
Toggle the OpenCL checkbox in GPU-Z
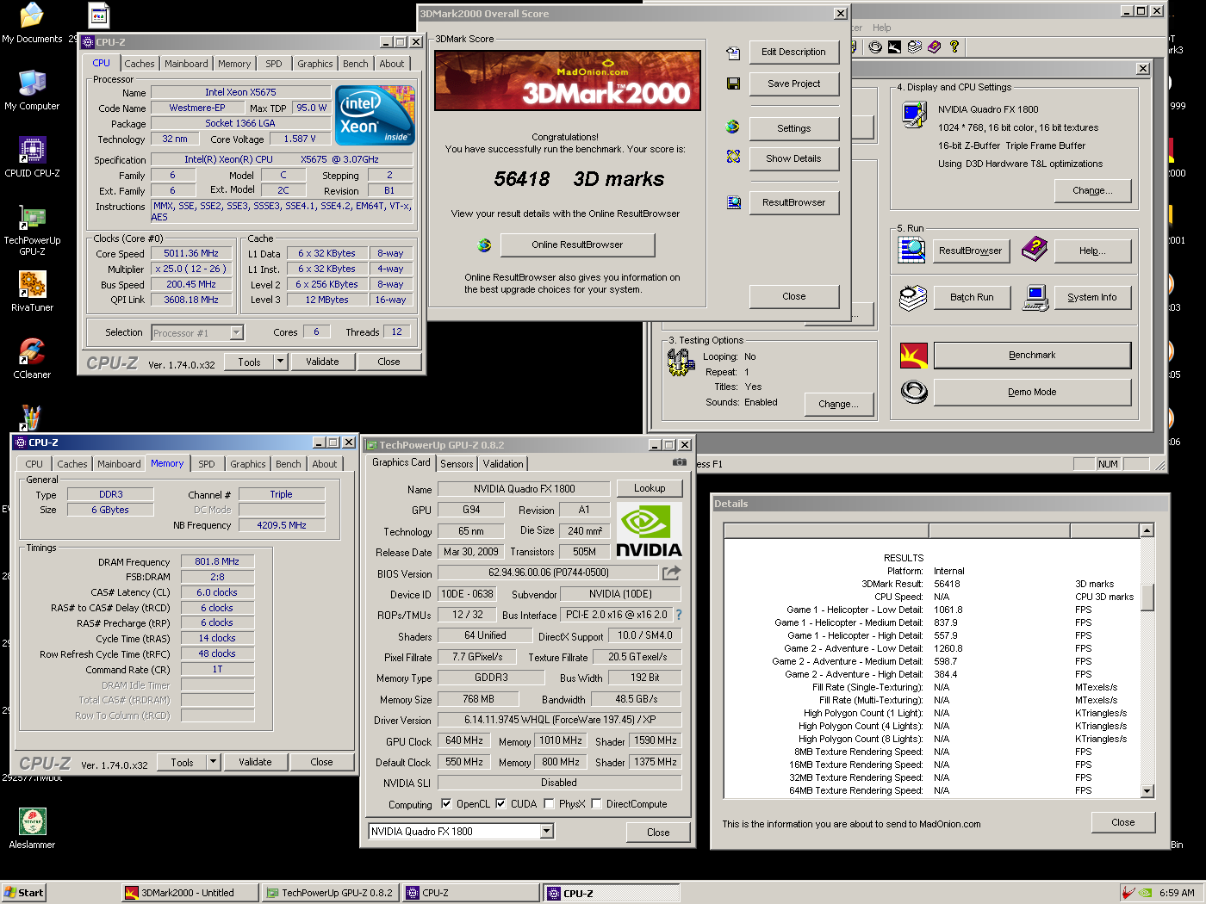(446, 804)
